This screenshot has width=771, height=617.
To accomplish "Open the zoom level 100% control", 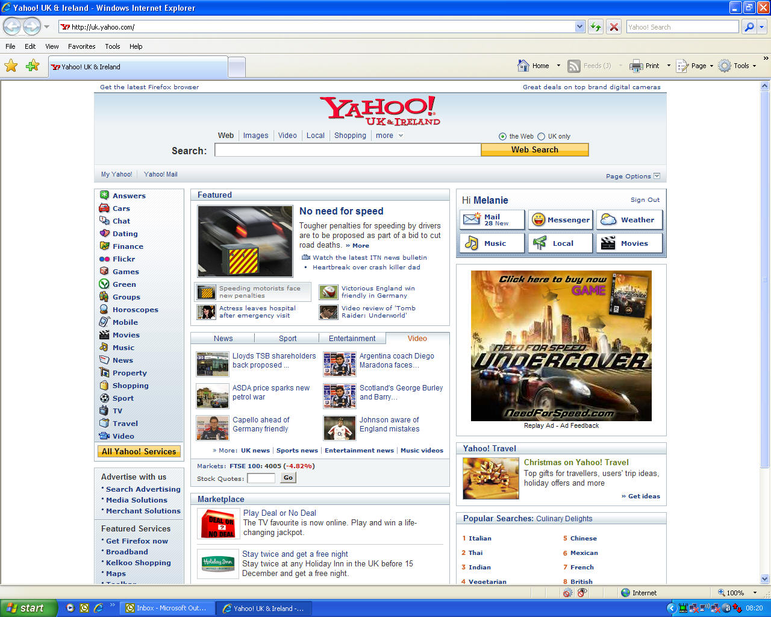I will (x=737, y=592).
